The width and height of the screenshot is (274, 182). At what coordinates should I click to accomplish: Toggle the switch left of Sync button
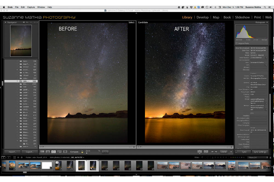click(236, 152)
